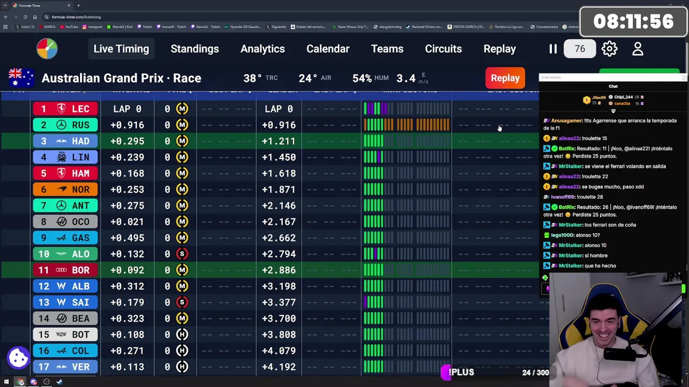Open the cookie preferences icon

18,357
